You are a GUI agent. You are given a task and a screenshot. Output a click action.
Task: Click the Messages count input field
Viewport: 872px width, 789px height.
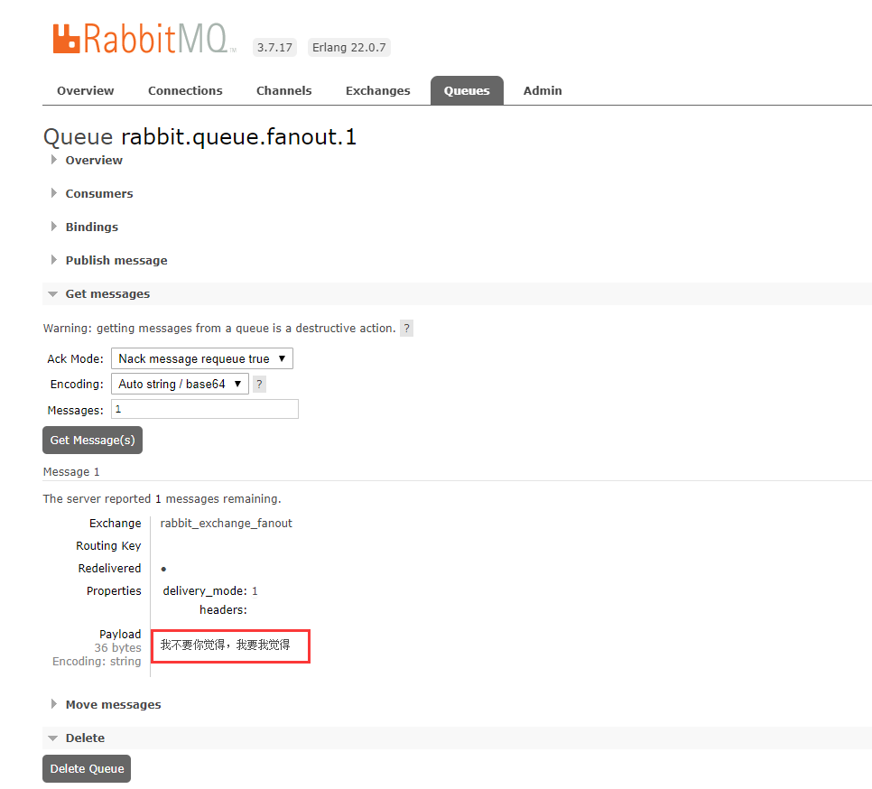coord(205,409)
